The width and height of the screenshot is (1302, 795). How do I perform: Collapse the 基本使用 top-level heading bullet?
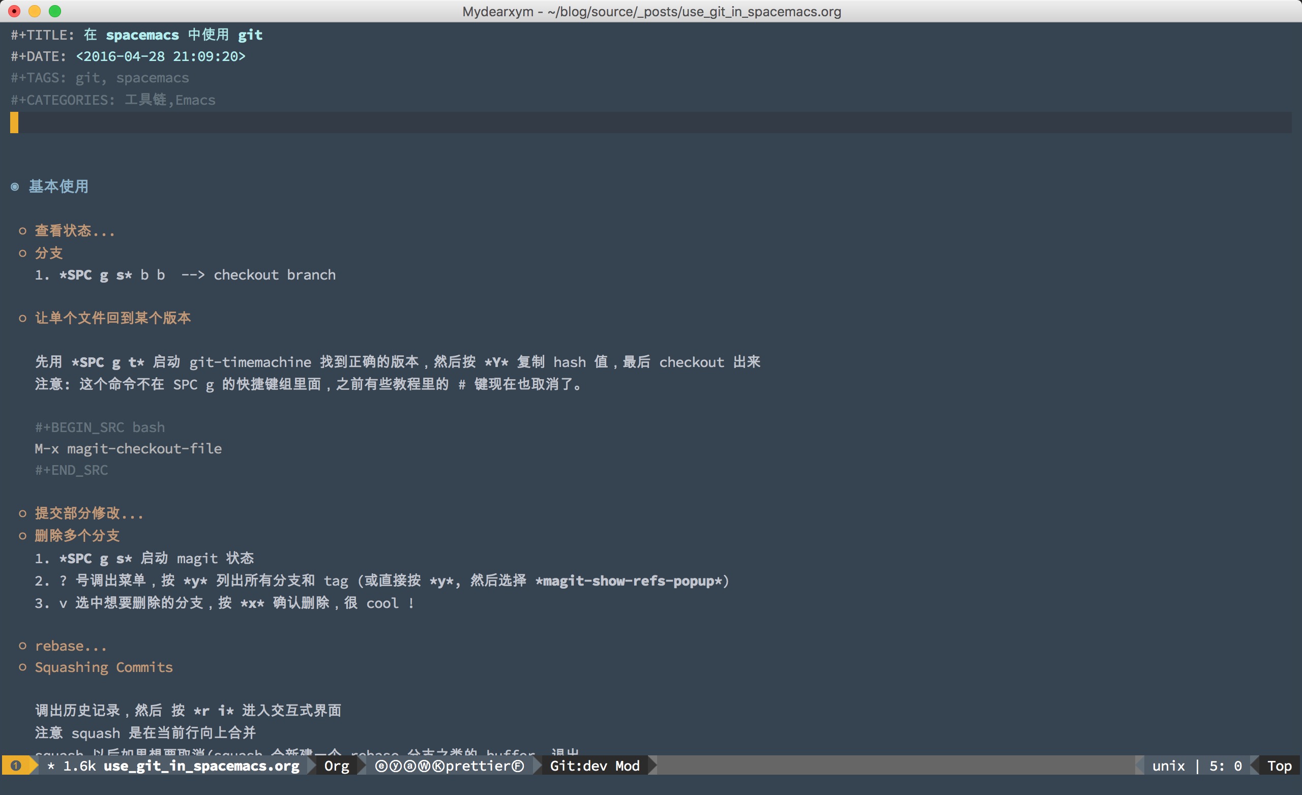tap(15, 187)
